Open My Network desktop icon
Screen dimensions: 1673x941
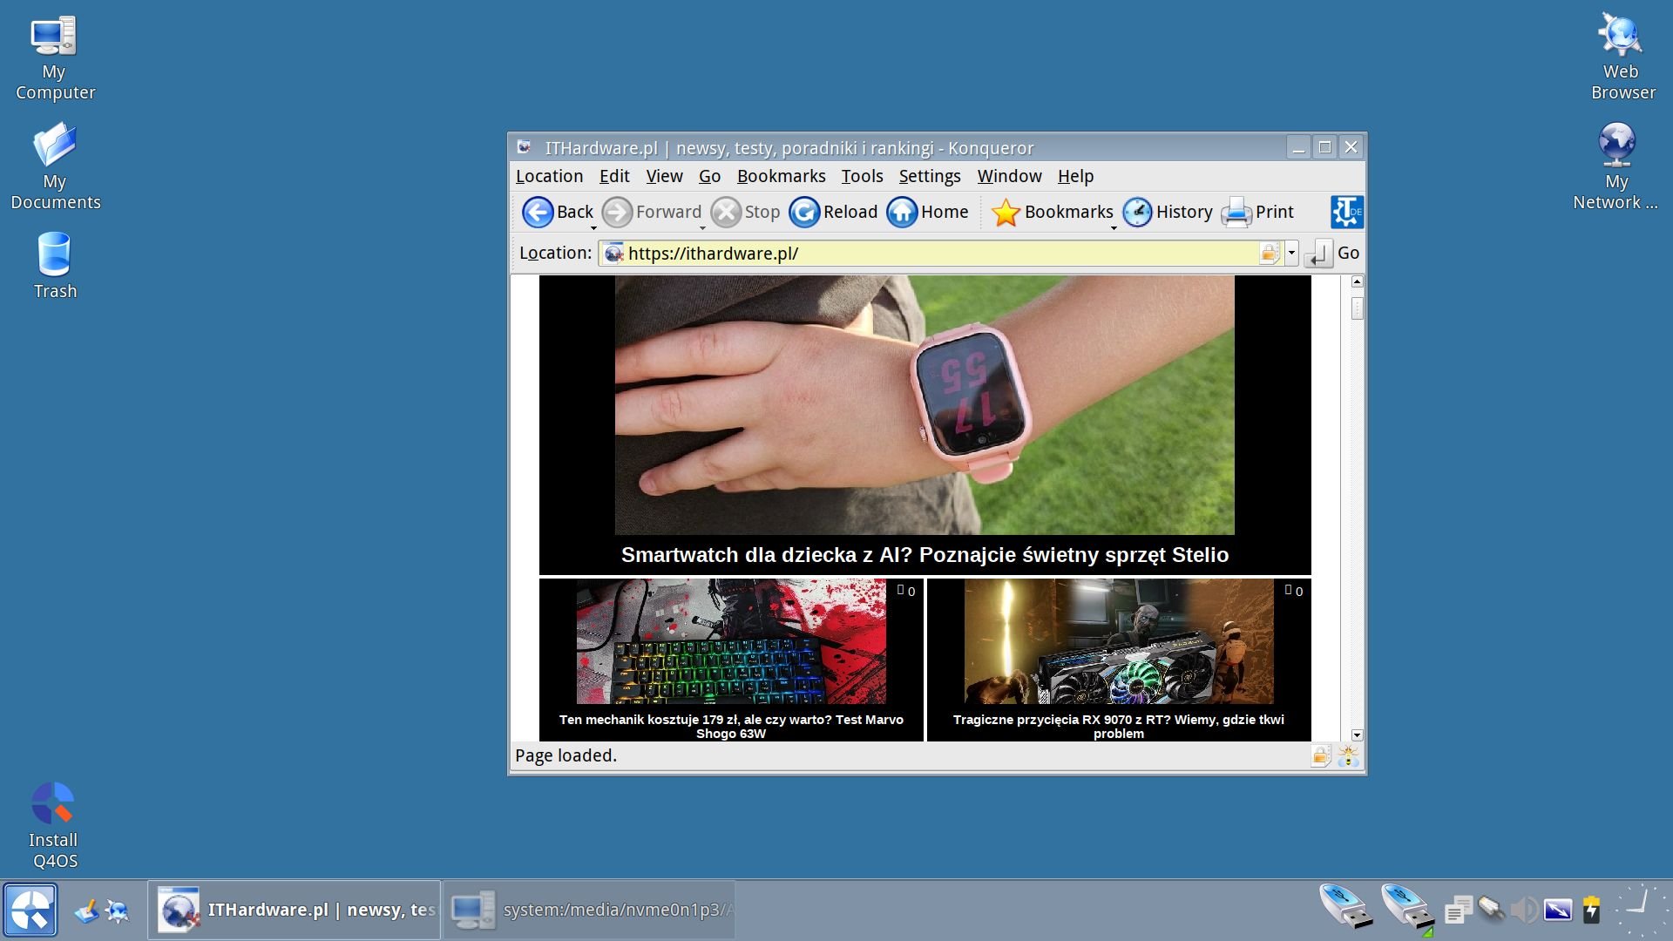[1615, 166]
